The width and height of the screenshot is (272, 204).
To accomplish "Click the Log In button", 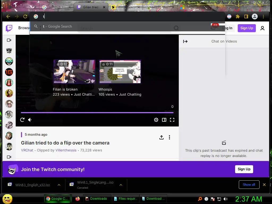I will click(x=227, y=28).
